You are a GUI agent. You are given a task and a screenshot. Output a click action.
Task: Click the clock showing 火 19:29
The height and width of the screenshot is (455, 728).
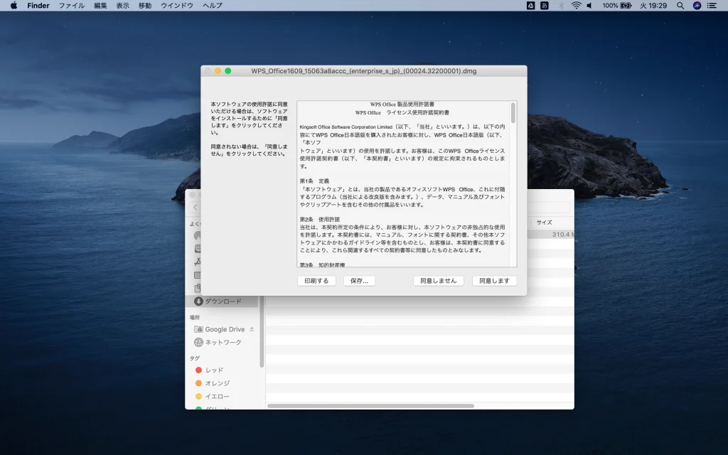click(653, 6)
